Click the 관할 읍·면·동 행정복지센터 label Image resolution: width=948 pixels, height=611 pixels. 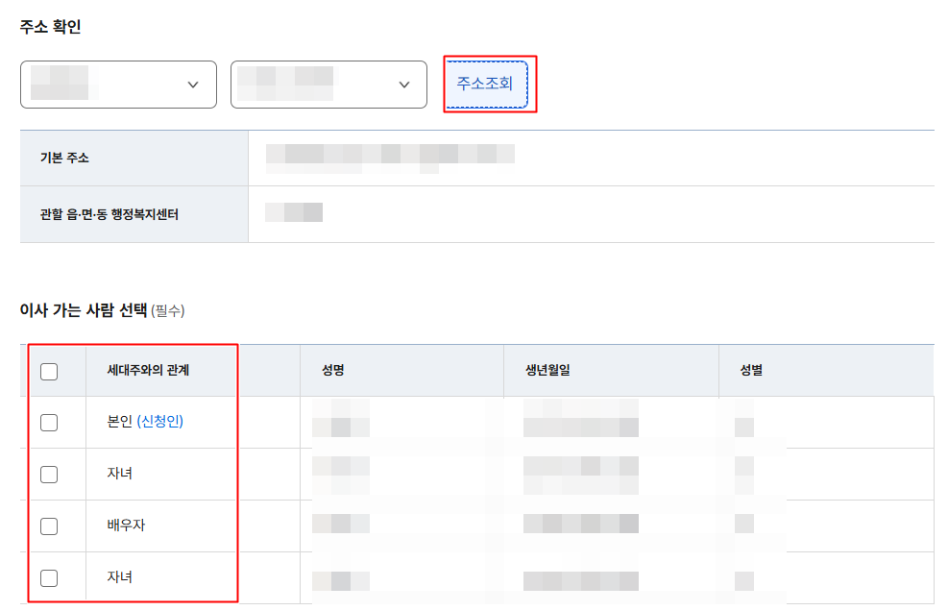[103, 214]
